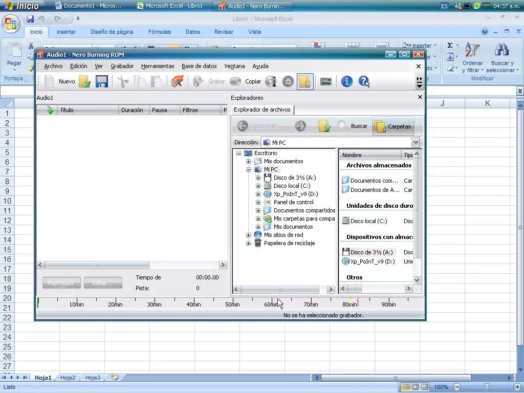
Task: Open the Ver menu in Nero
Action: pyautogui.click(x=99, y=66)
